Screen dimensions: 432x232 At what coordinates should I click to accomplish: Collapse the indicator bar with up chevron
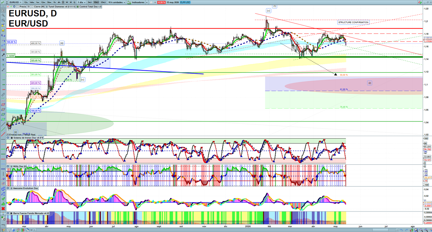pyautogui.click(x=3, y=6)
